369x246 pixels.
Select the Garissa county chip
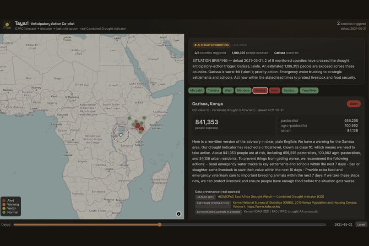(x=260, y=90)
